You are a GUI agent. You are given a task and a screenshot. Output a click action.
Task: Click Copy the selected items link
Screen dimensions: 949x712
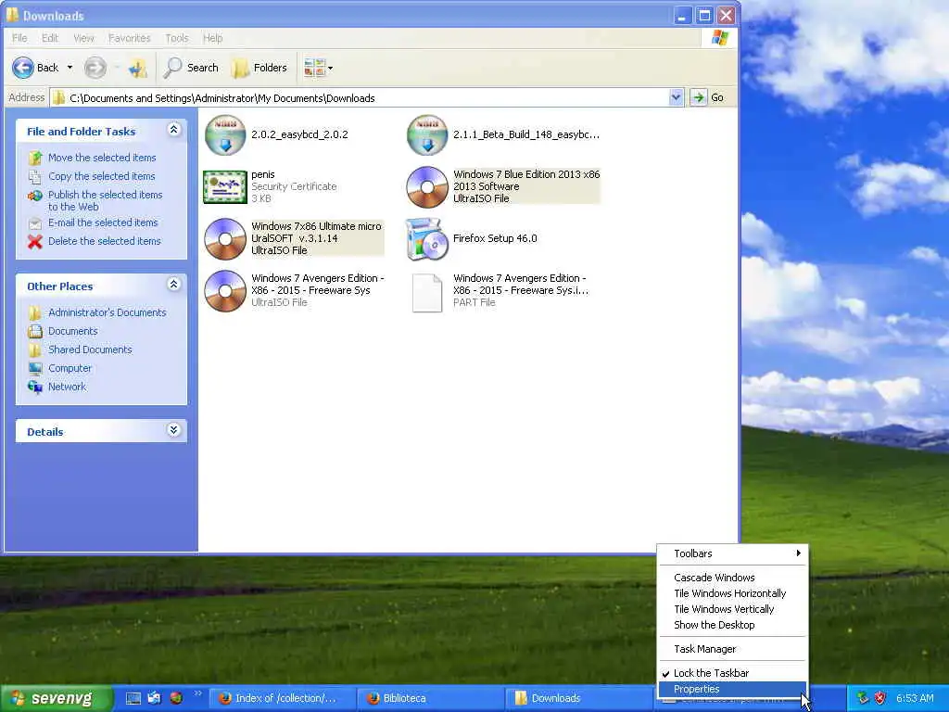tap(102, 176)
